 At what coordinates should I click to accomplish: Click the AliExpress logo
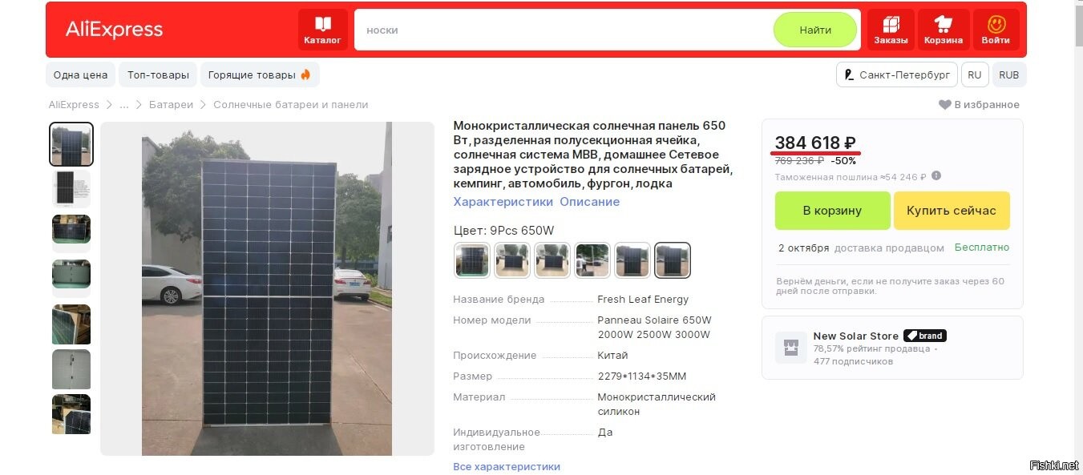click(x=114, y=30)
